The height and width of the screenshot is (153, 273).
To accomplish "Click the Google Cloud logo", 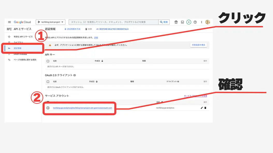I will pyautogui.click(x=22, y=22).
